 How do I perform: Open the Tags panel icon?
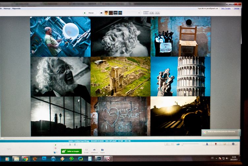click(225, 144)
